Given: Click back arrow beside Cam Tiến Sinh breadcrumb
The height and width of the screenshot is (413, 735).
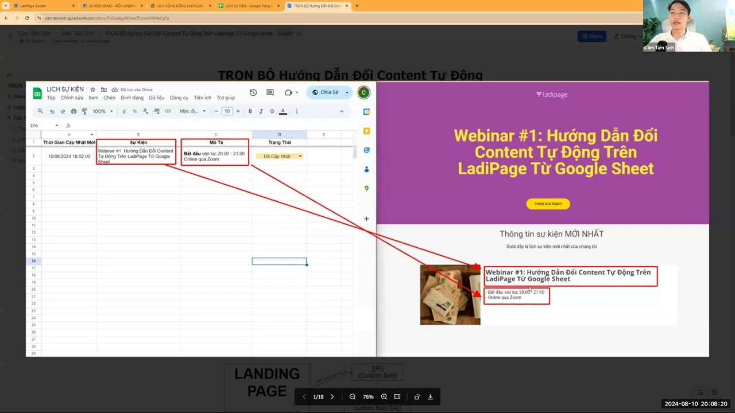Looking at the screenshot, I should point(10,36).
